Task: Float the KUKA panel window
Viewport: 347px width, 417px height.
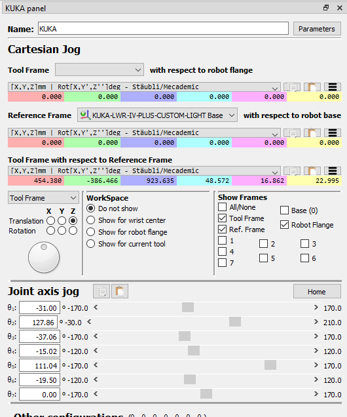Action: coord(326,8)
